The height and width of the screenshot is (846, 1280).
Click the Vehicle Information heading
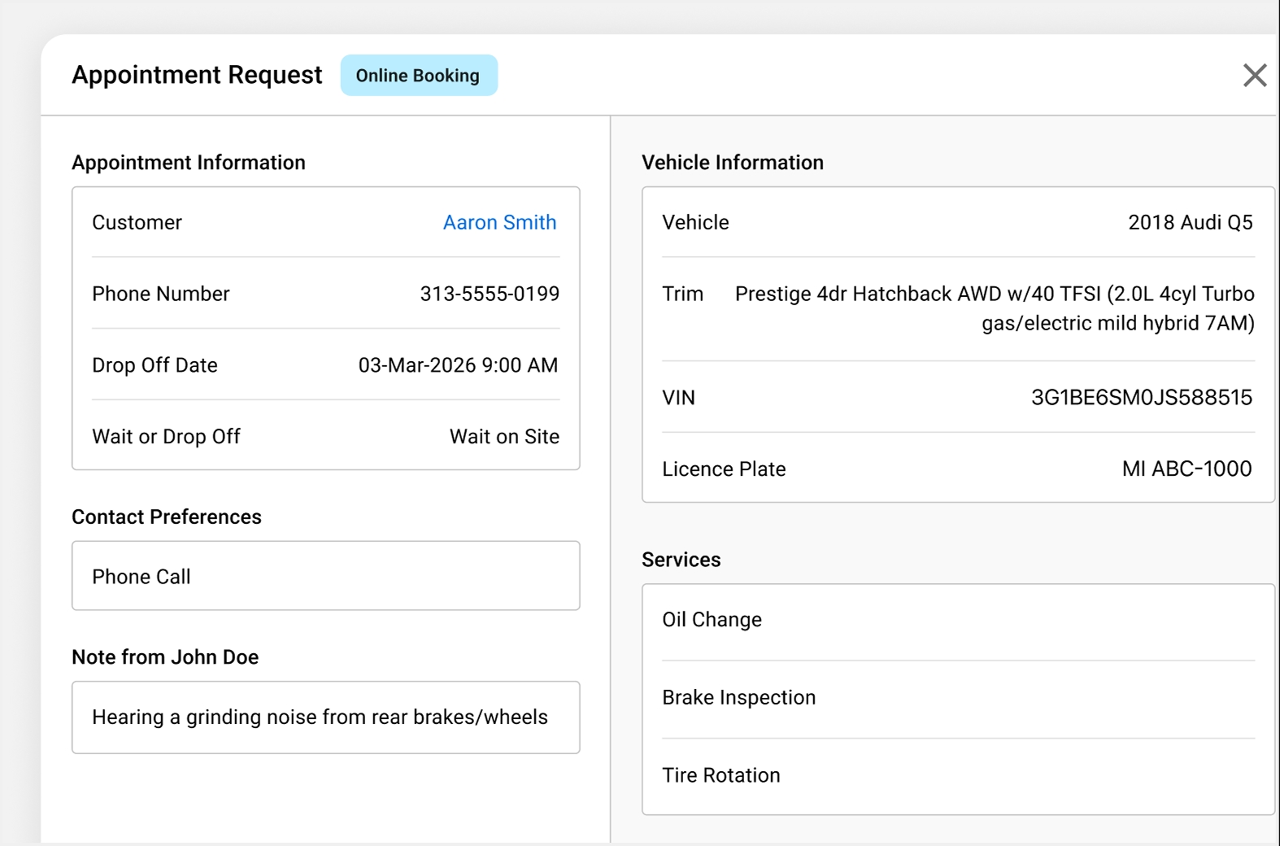click(x=733, y=163)
